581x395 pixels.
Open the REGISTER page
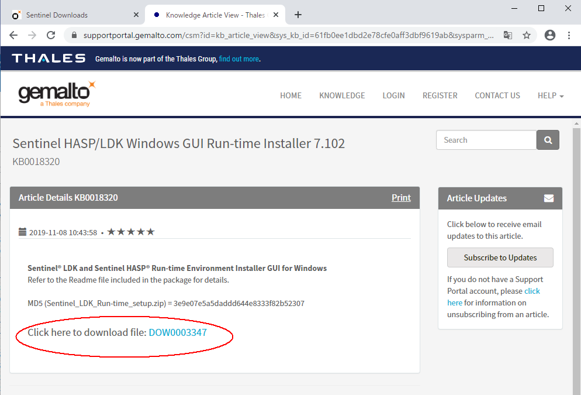point(440,95)
